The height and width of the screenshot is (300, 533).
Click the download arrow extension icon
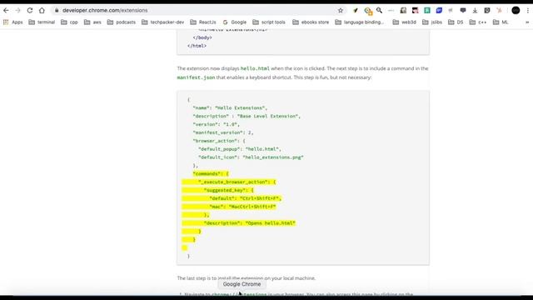[475, 11]
